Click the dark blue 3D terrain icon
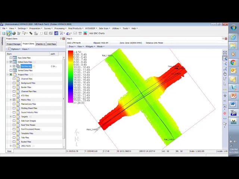Screen dimensions: 239x179 56,33
